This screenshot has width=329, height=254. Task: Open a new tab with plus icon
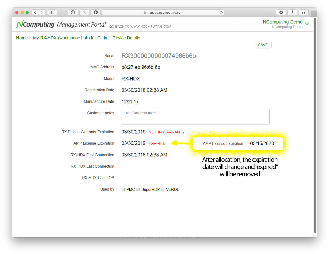pos(314,14)
